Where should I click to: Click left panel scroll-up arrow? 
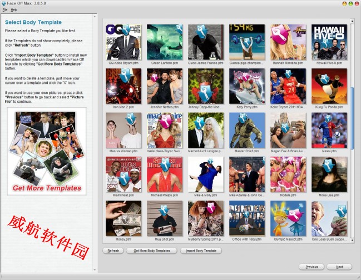click(x=95, y=17)
